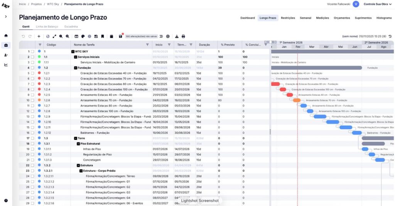Click the zoom in magnifier icon
This screenshot has width=395, height=206.
[61, 37]
